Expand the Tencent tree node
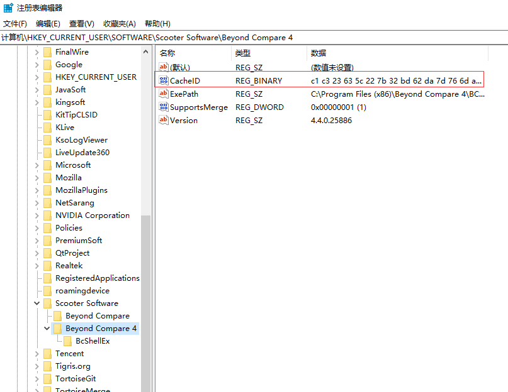The width and height of the screenshot is (508, 392). coord(37,354)
